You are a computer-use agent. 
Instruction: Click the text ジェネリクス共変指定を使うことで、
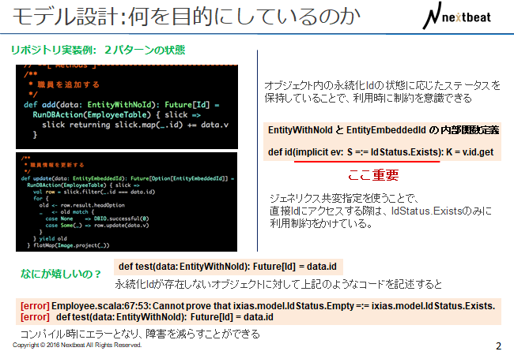[x=344, y=199]
